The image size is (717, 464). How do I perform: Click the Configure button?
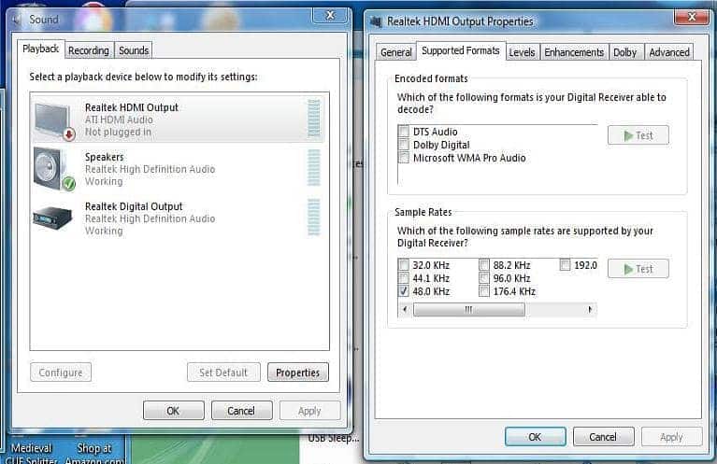tap(61, 373)
